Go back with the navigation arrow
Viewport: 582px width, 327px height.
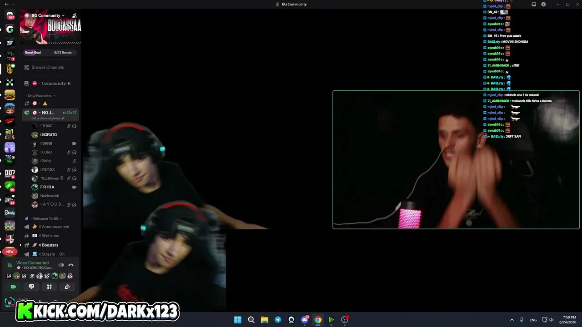(6, 4)
